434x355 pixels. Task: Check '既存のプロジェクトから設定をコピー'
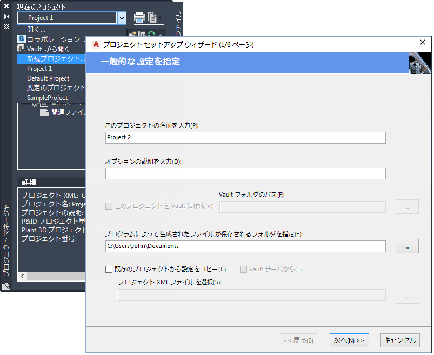[x=109, y=269]
